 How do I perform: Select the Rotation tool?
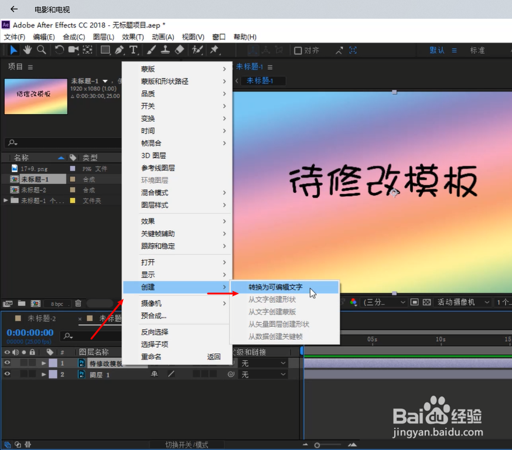tap(59, 50)
